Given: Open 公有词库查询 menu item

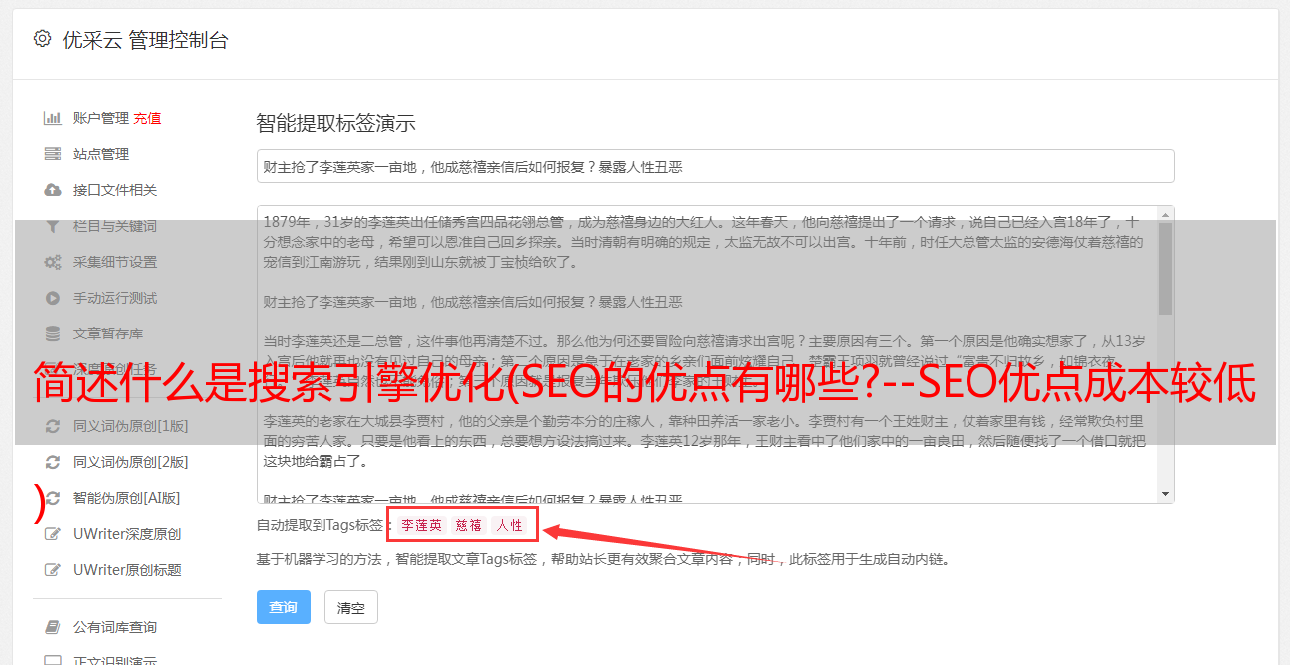Looking at the screenshot, I should pos(115,627).
